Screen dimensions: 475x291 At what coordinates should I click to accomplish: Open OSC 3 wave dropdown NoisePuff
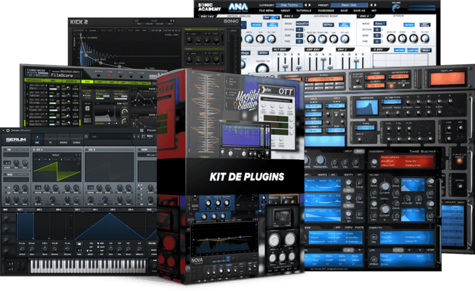302,23
